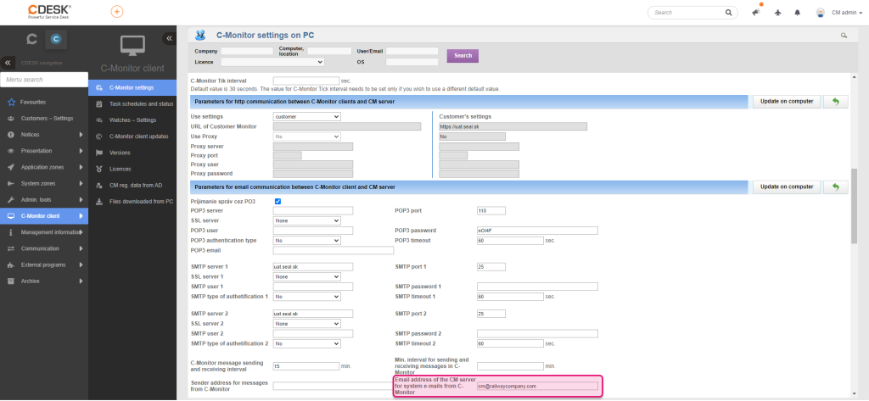Viewport: 869px width, 401px height.
Task: Open POP3 authentication type dropdown
Action: [x=307, y=241]
